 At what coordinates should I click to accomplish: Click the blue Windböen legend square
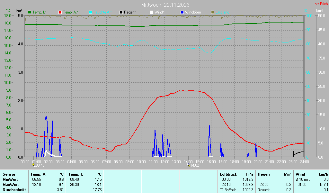(x=182, y=12)
